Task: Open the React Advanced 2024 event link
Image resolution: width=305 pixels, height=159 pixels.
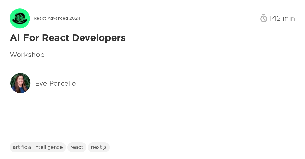Action: (57, 18)
